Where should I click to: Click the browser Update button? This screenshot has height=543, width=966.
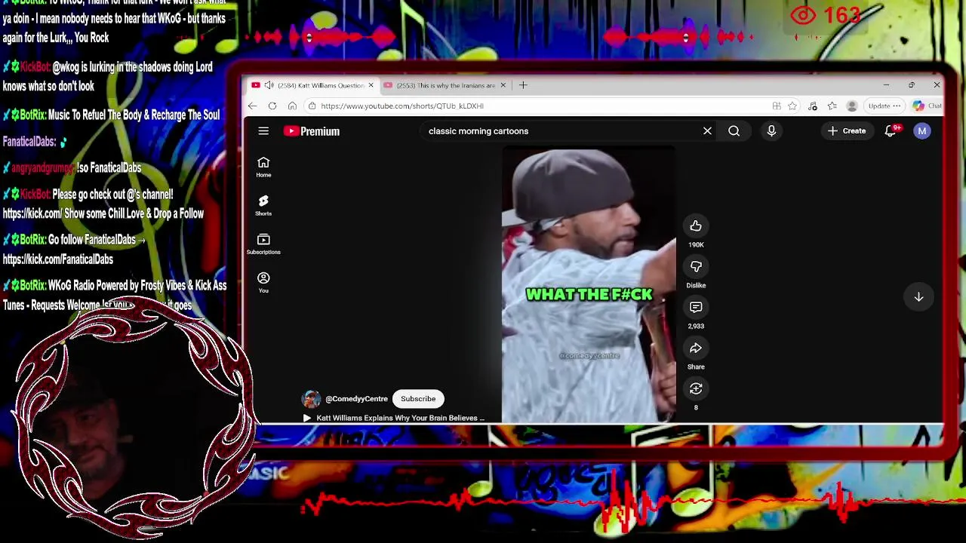click(x=884, y=106)
